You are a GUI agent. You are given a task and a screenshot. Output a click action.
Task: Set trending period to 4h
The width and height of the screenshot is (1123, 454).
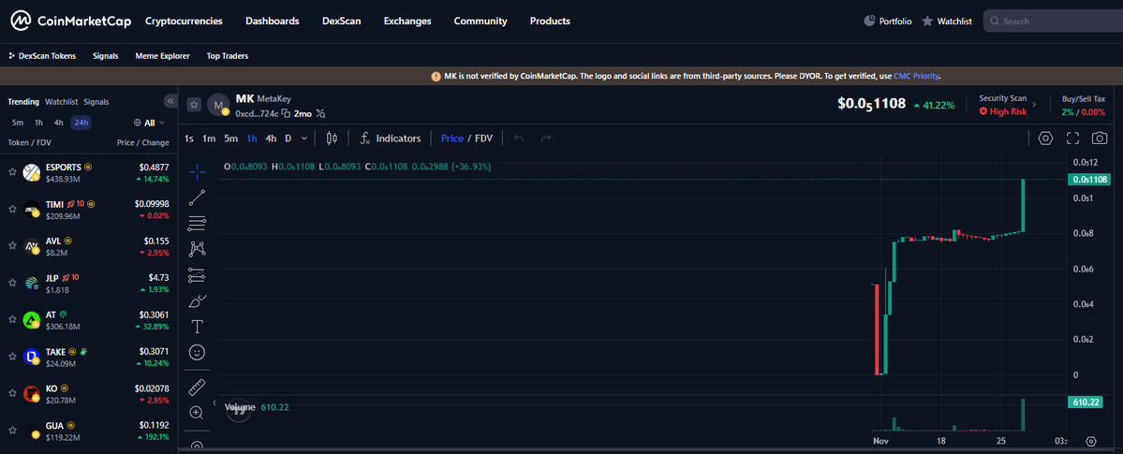tap(59, 123)
